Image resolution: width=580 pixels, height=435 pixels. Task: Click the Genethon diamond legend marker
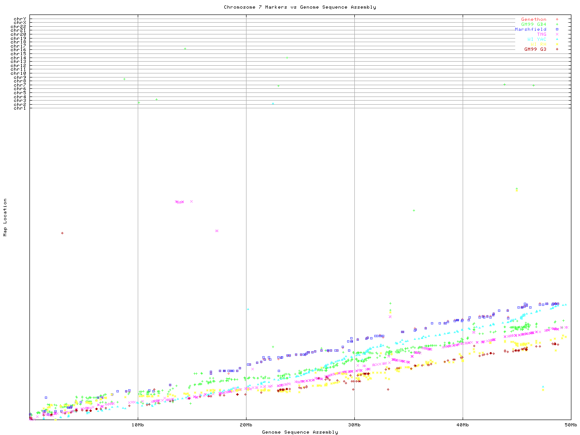tap(557, 19)
